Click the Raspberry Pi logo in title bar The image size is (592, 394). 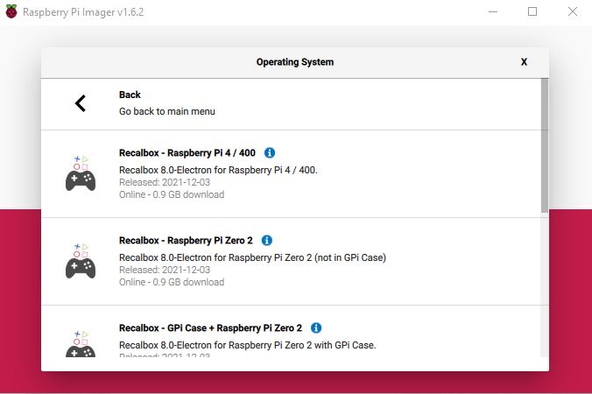(11, 11)
